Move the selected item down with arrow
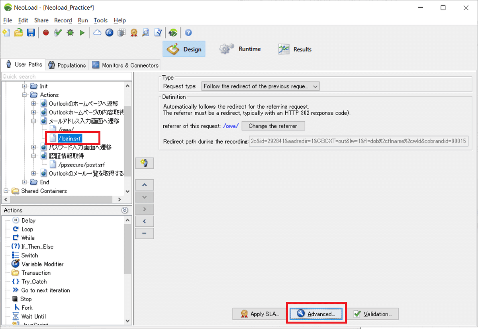Viewport: 478px width, 329px height. pos(145,197)
